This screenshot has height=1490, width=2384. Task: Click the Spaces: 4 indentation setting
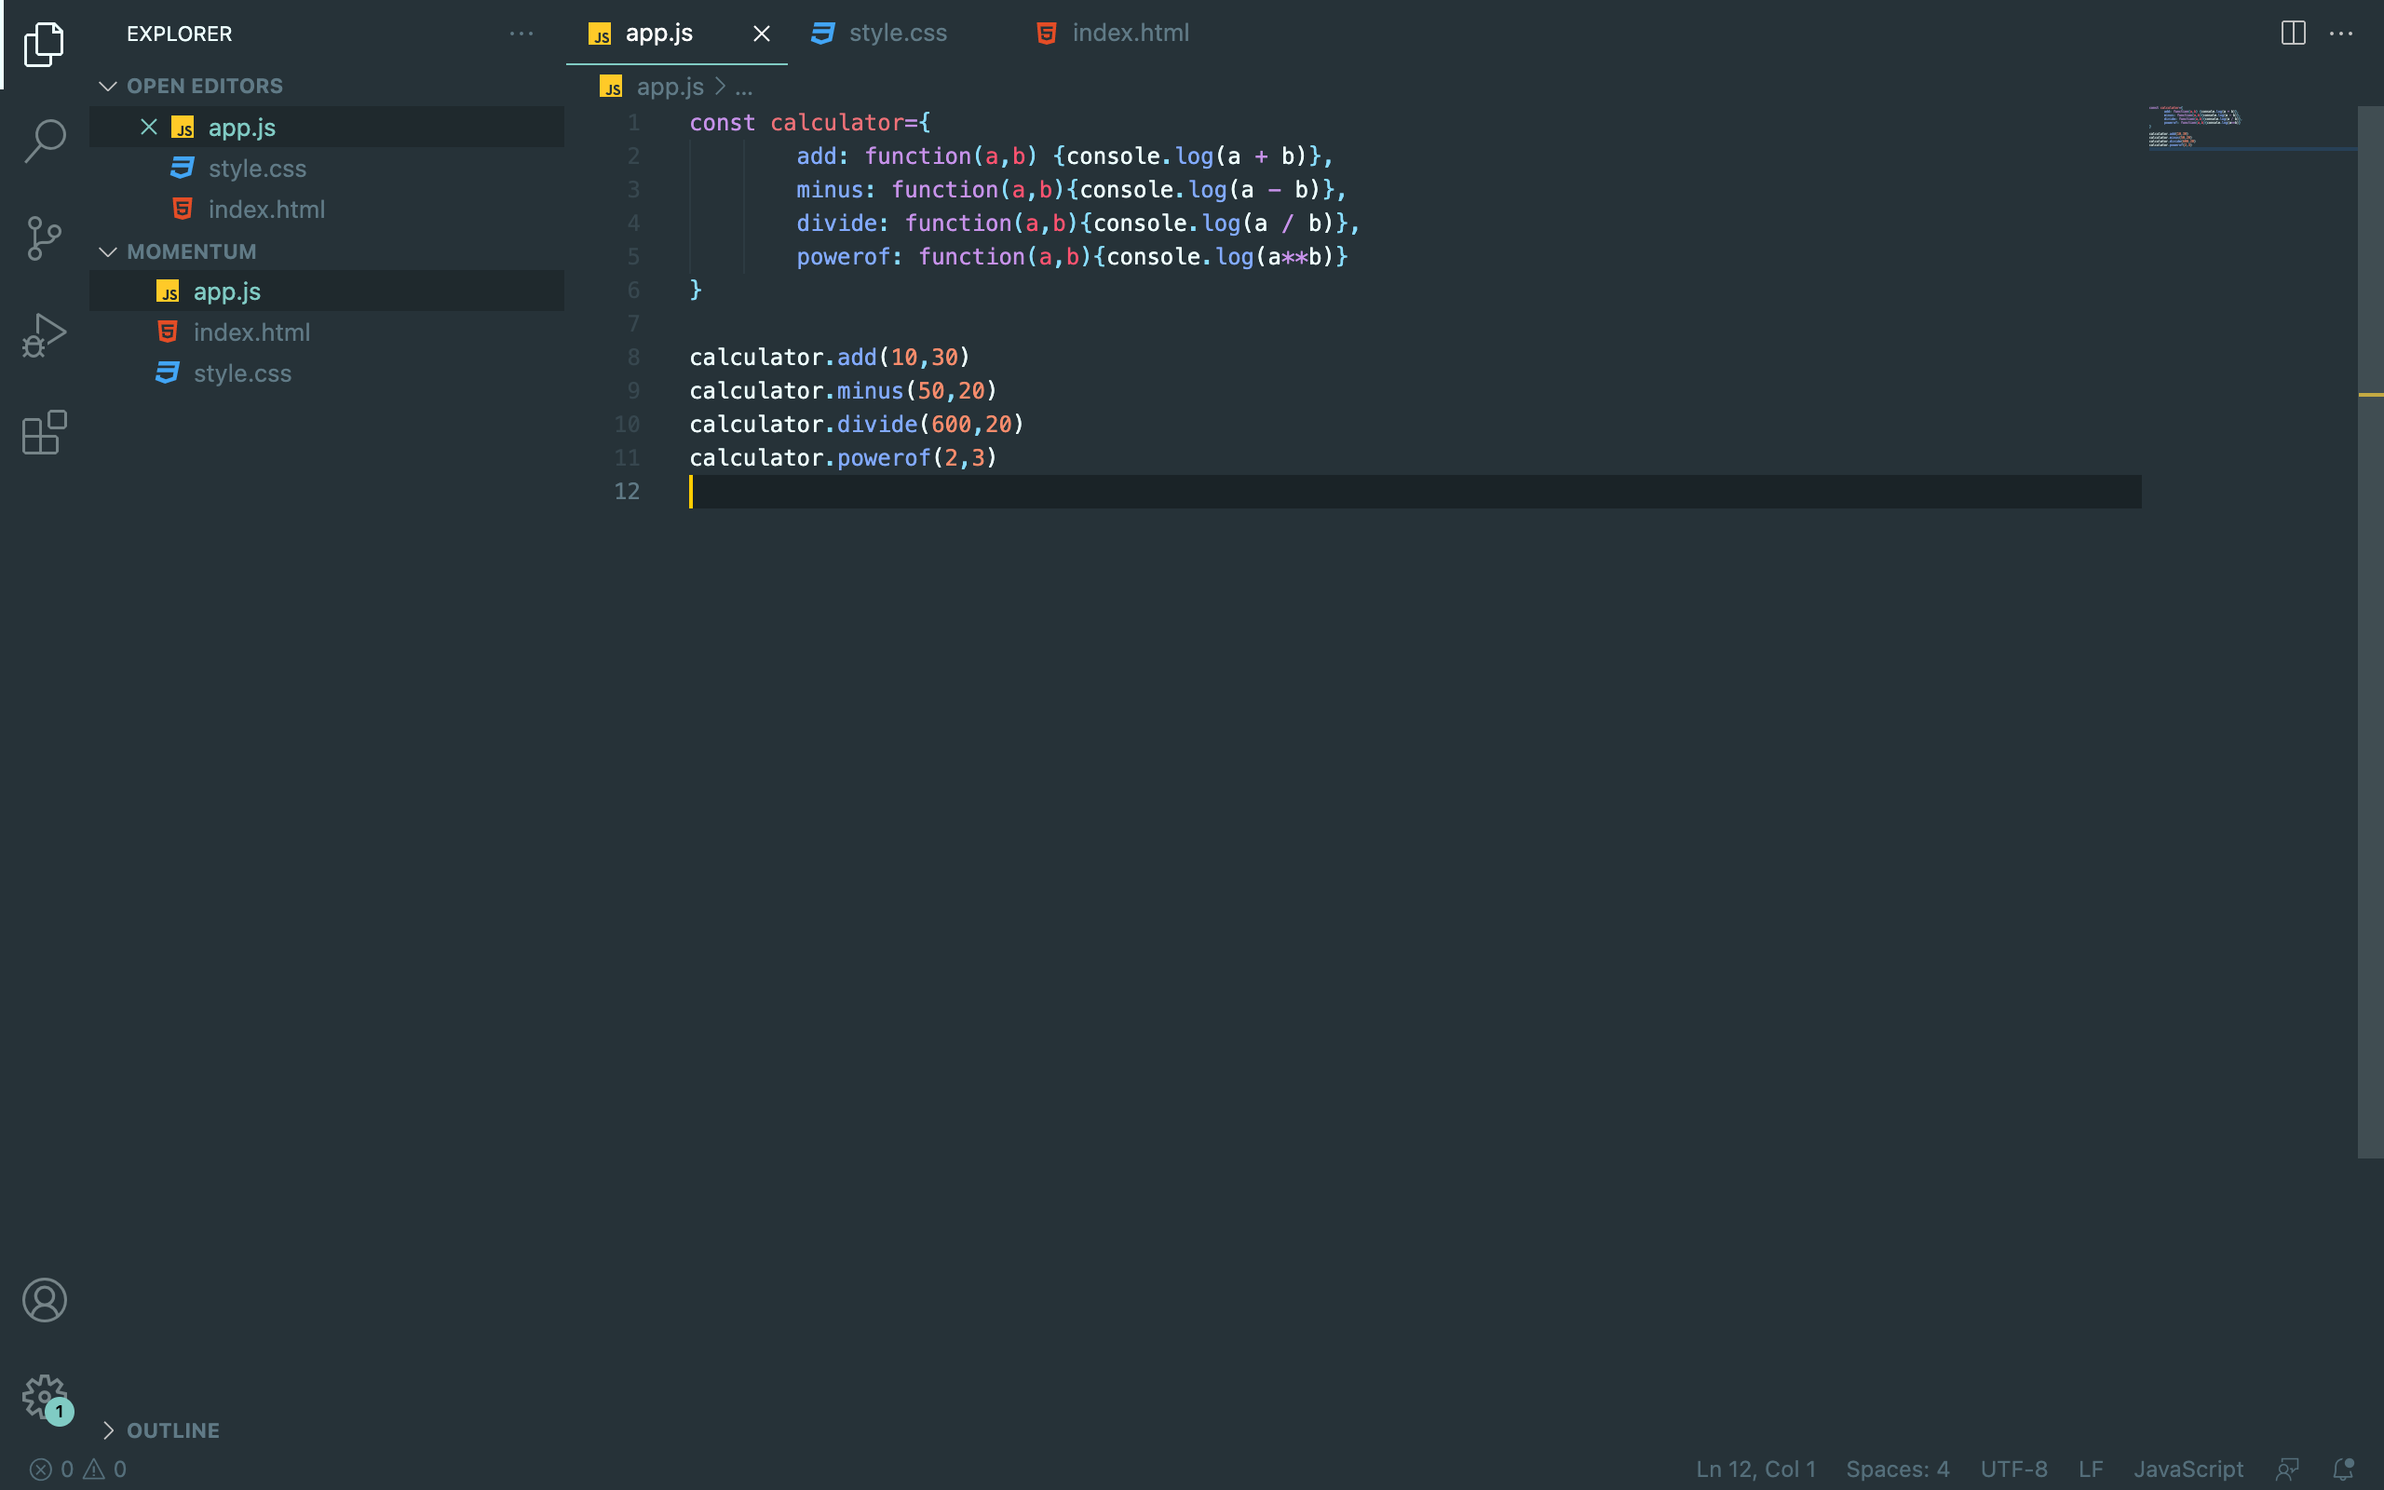[x=1896, y=1470]
